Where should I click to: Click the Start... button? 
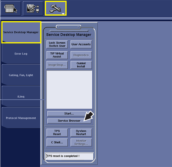69,114
